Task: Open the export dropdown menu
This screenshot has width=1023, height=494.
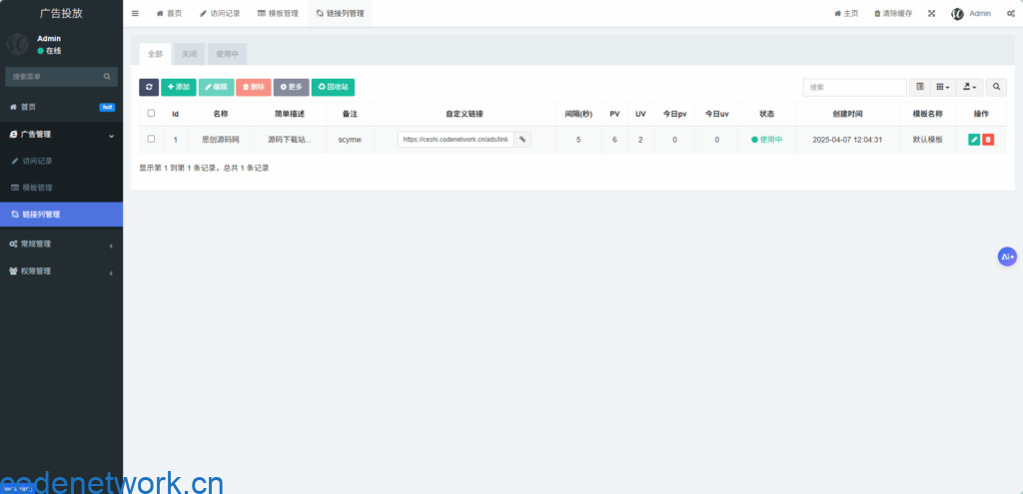Action: (x=971, y=87)
